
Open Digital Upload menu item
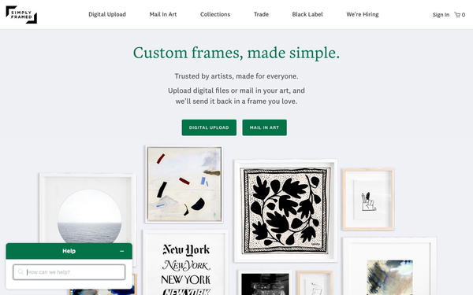(x=107, y=14)
